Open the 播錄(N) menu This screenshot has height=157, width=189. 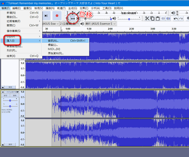pyautogui.click(x=50, y=8)
